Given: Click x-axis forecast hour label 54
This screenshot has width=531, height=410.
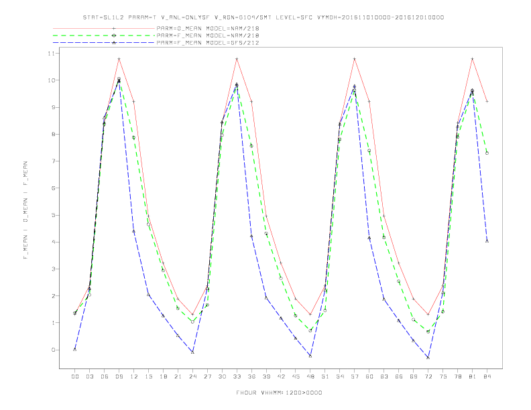Looking at the screenshot, I should point(340,377).
